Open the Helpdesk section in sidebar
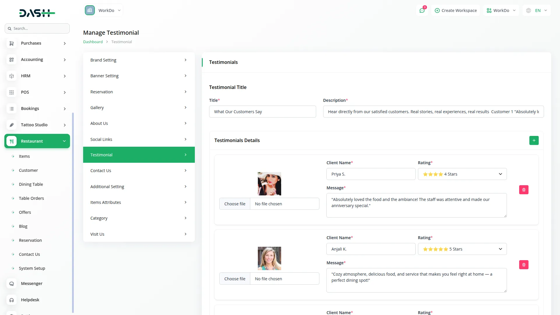 pos(30,300)
